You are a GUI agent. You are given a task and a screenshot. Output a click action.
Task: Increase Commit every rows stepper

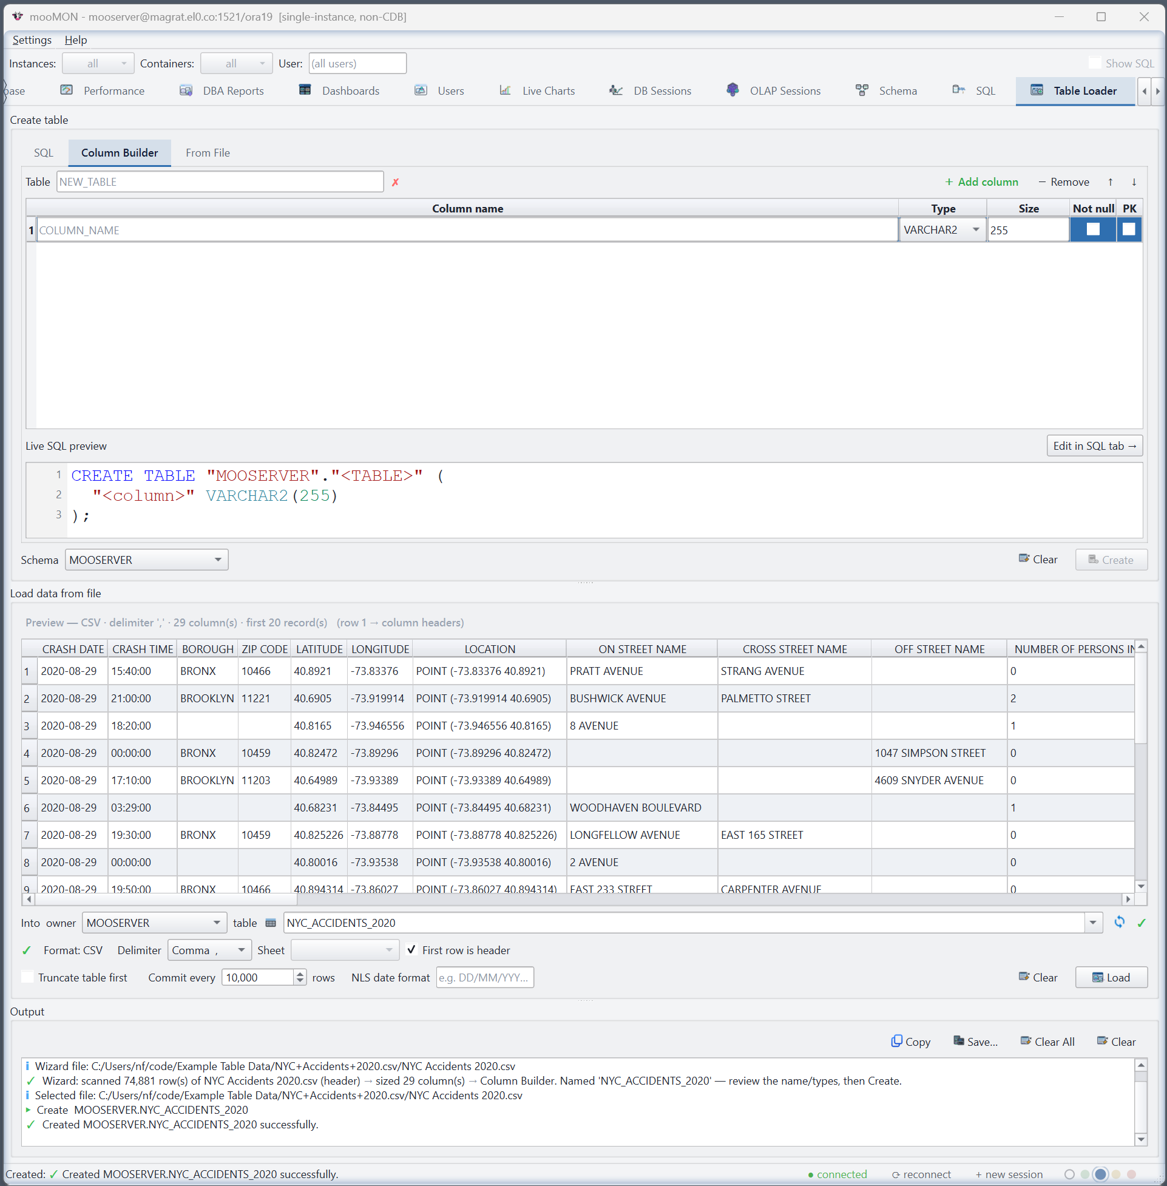(300, 973)
